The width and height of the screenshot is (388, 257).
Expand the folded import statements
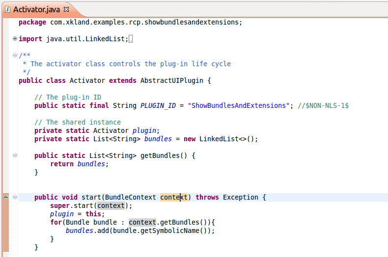15,39
